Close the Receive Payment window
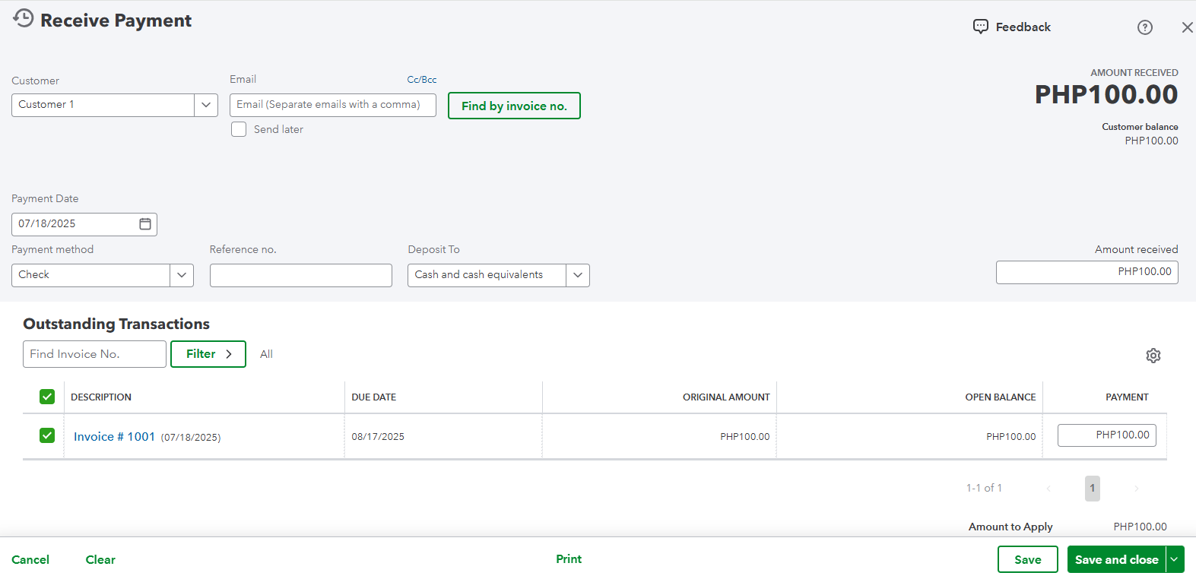1196x579 pixels. pos(1187,27)
